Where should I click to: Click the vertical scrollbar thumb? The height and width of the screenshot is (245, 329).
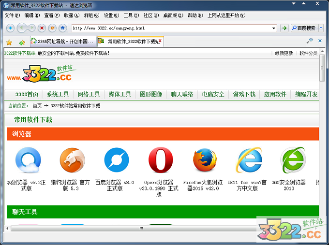tap(322, 68)
